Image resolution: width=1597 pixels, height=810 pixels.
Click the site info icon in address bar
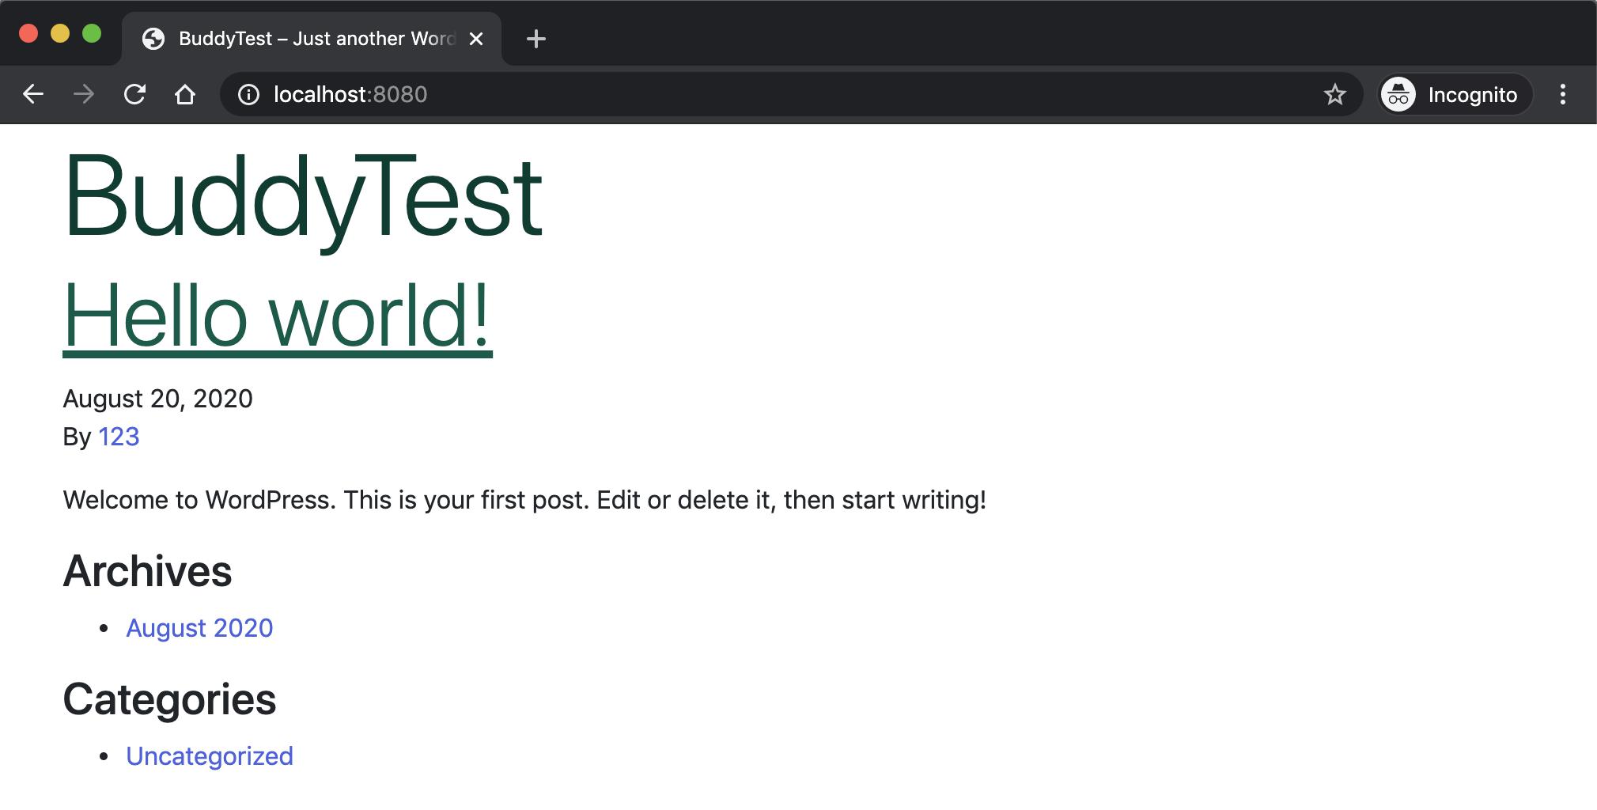[x=248, y=94]
